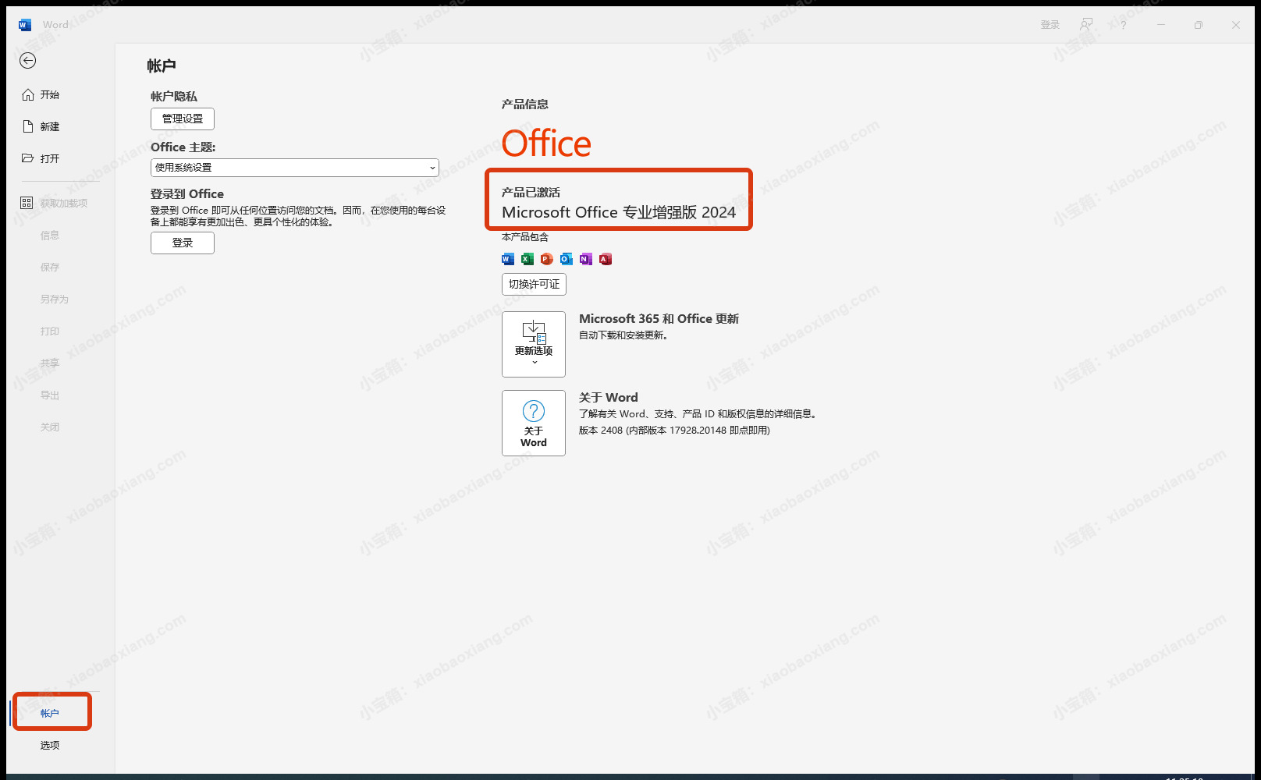Click the back arrow icon
Viewport: 1261px width, 780px height.
click(28, 61)
